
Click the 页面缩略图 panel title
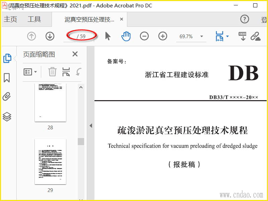tap(39, 55)
